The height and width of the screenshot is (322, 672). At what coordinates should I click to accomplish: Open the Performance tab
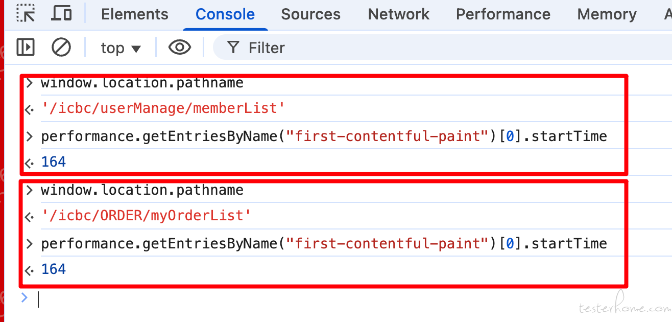503,14
